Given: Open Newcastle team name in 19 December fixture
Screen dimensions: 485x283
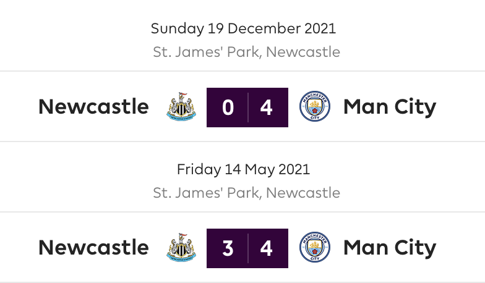Looking at the screenshot, I should click(94, 106).
